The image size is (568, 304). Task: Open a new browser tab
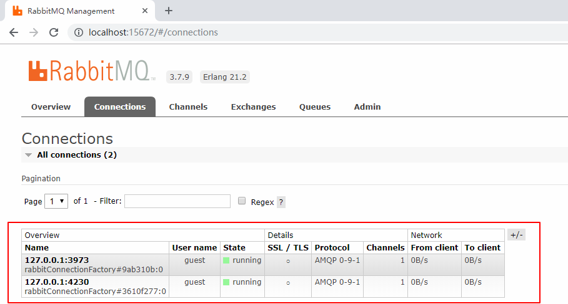click(x=168, y=11)
